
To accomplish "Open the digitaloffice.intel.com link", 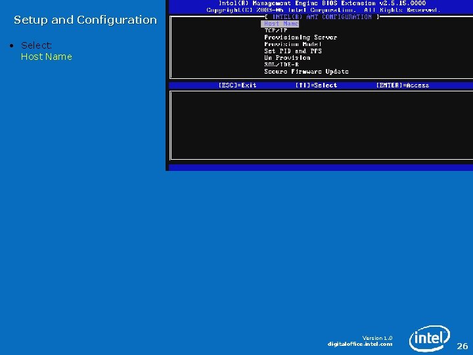I will click(x=360, y=344).
